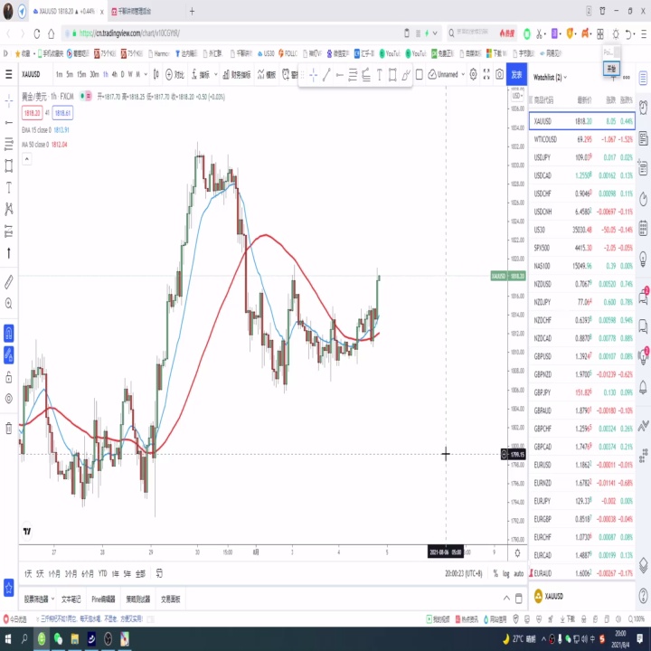Viewport: 651px width, 651px height.
Task: Open help question mark icon in right sidebar
Action: tap(643, 596)
